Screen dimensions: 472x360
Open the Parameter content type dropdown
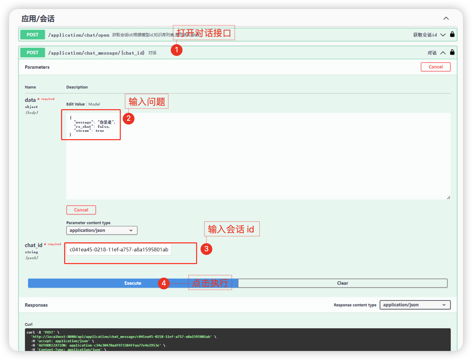(102, 230)
